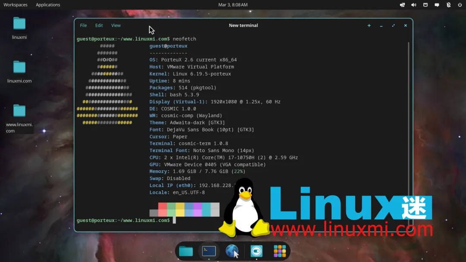Launch the Files folder icon in dock
Screen dimensions: 466x262
[186, 251]
